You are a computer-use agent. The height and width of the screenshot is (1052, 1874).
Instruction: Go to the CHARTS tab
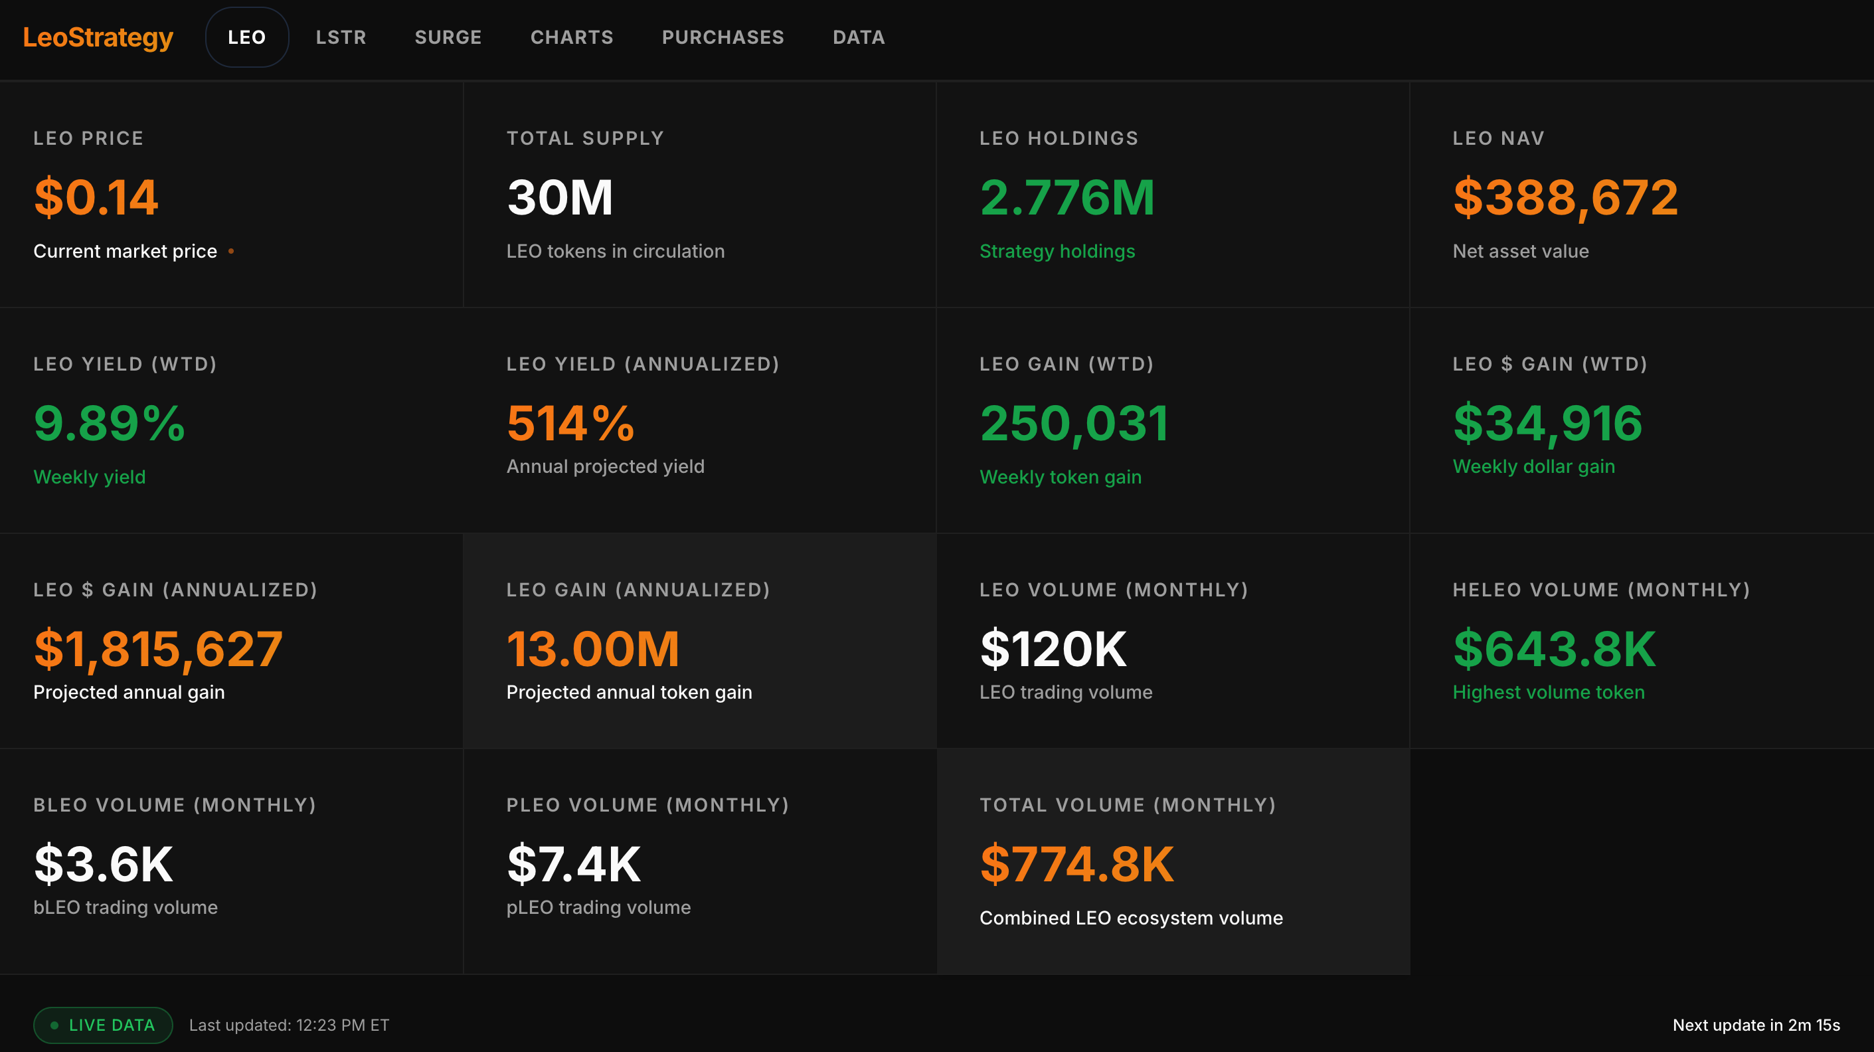572,37
